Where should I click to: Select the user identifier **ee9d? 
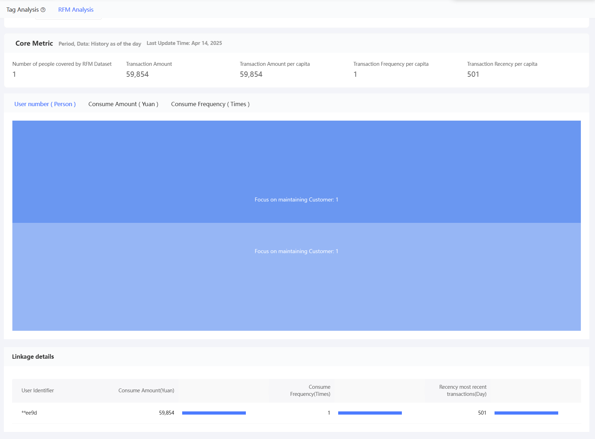(x=29, y=413)
